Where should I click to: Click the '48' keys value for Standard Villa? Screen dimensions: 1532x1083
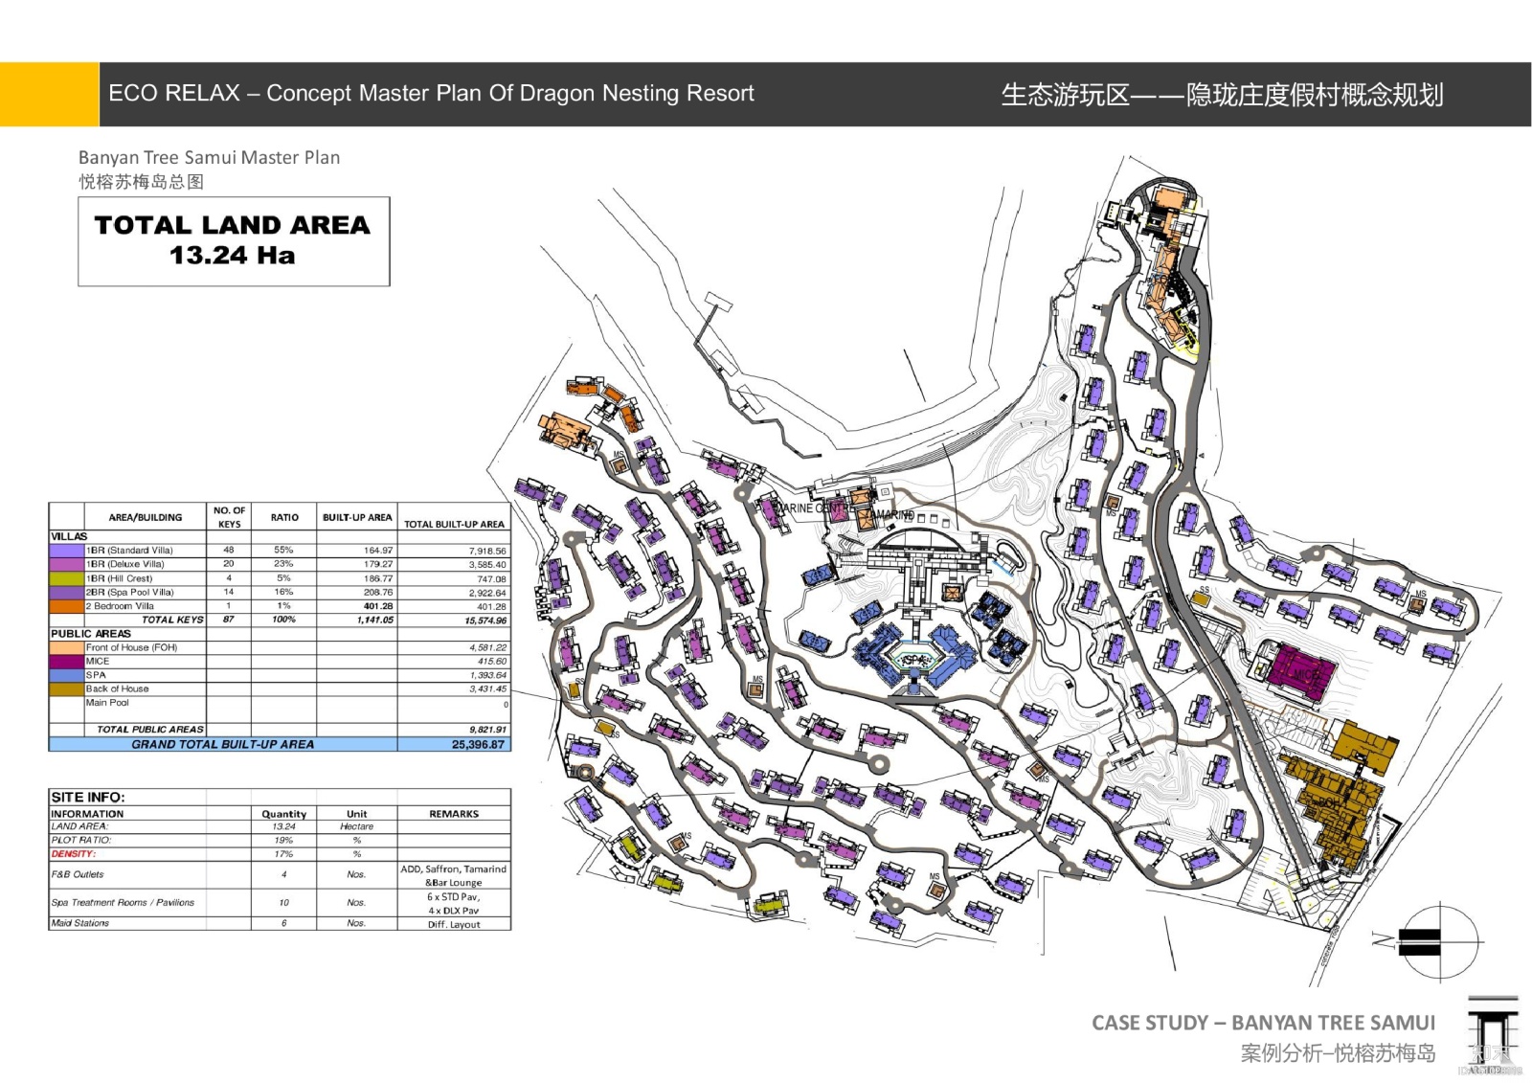pyautogui.click(x=229, y=551)
